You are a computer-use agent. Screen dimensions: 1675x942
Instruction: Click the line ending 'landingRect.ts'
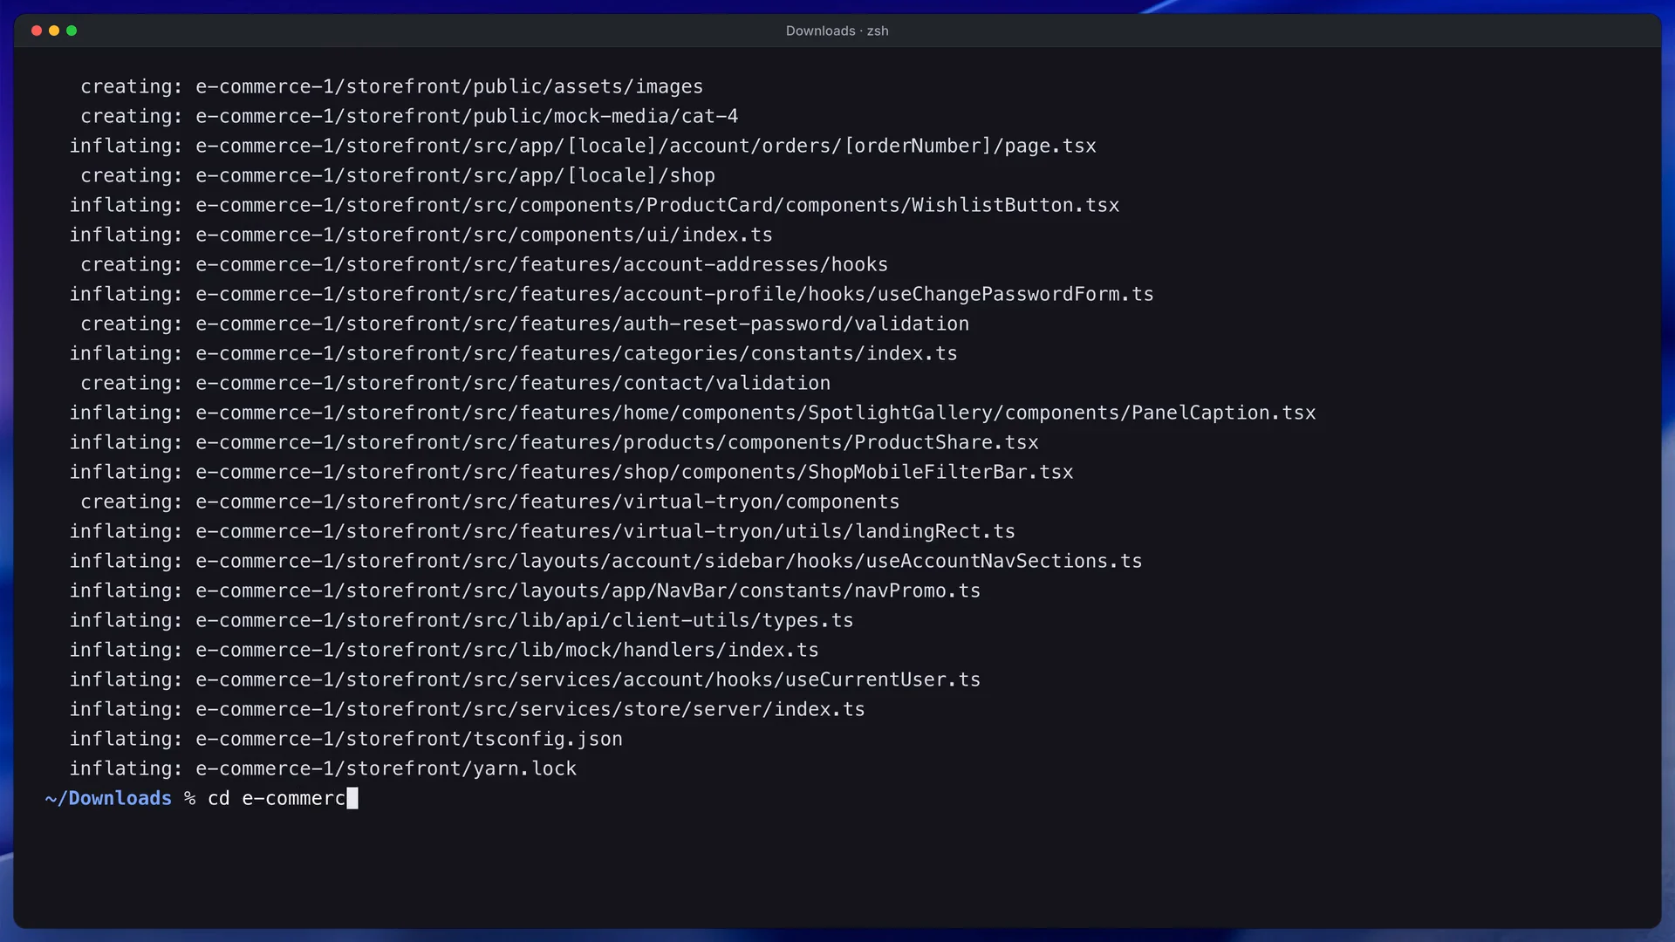click(542, 531)
